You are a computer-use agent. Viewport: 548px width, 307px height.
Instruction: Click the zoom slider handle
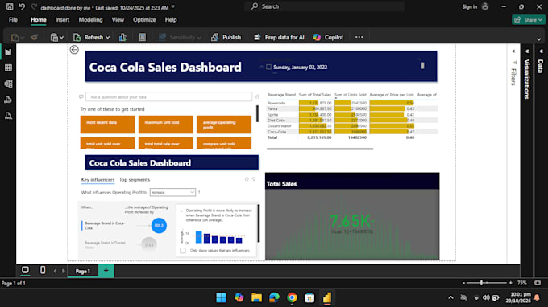click(x=482, y=283)
